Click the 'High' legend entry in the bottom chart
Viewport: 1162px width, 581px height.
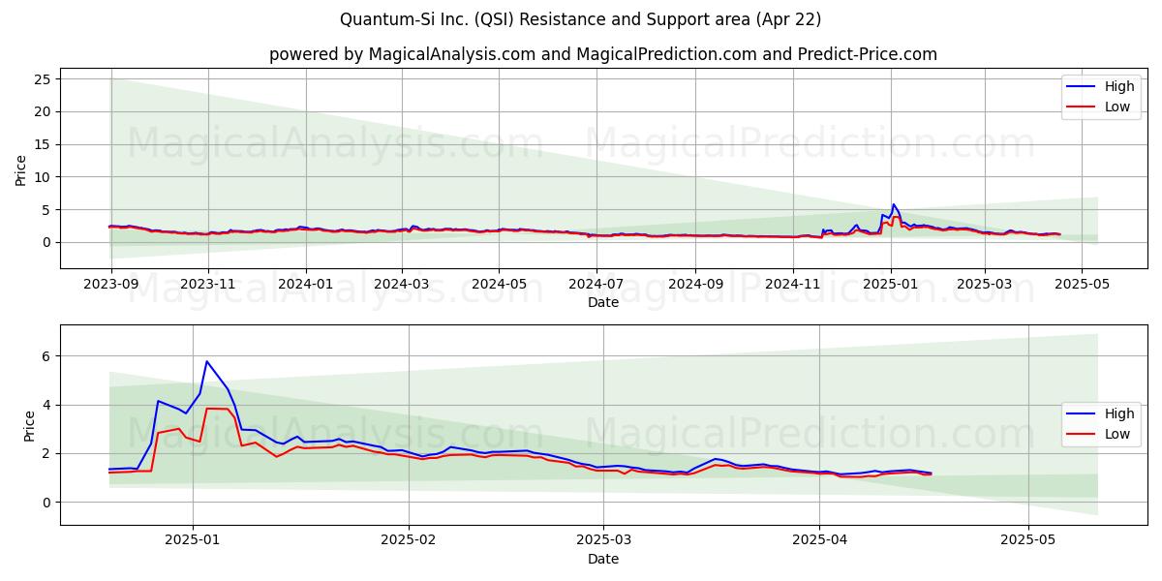pos(1119,413)
